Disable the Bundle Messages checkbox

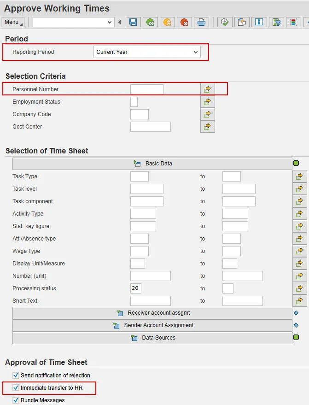[16, 400]
